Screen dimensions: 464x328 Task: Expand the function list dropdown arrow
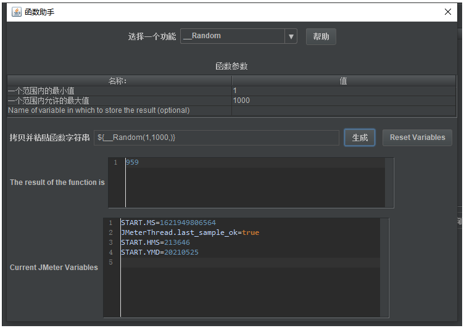point(291,36)
